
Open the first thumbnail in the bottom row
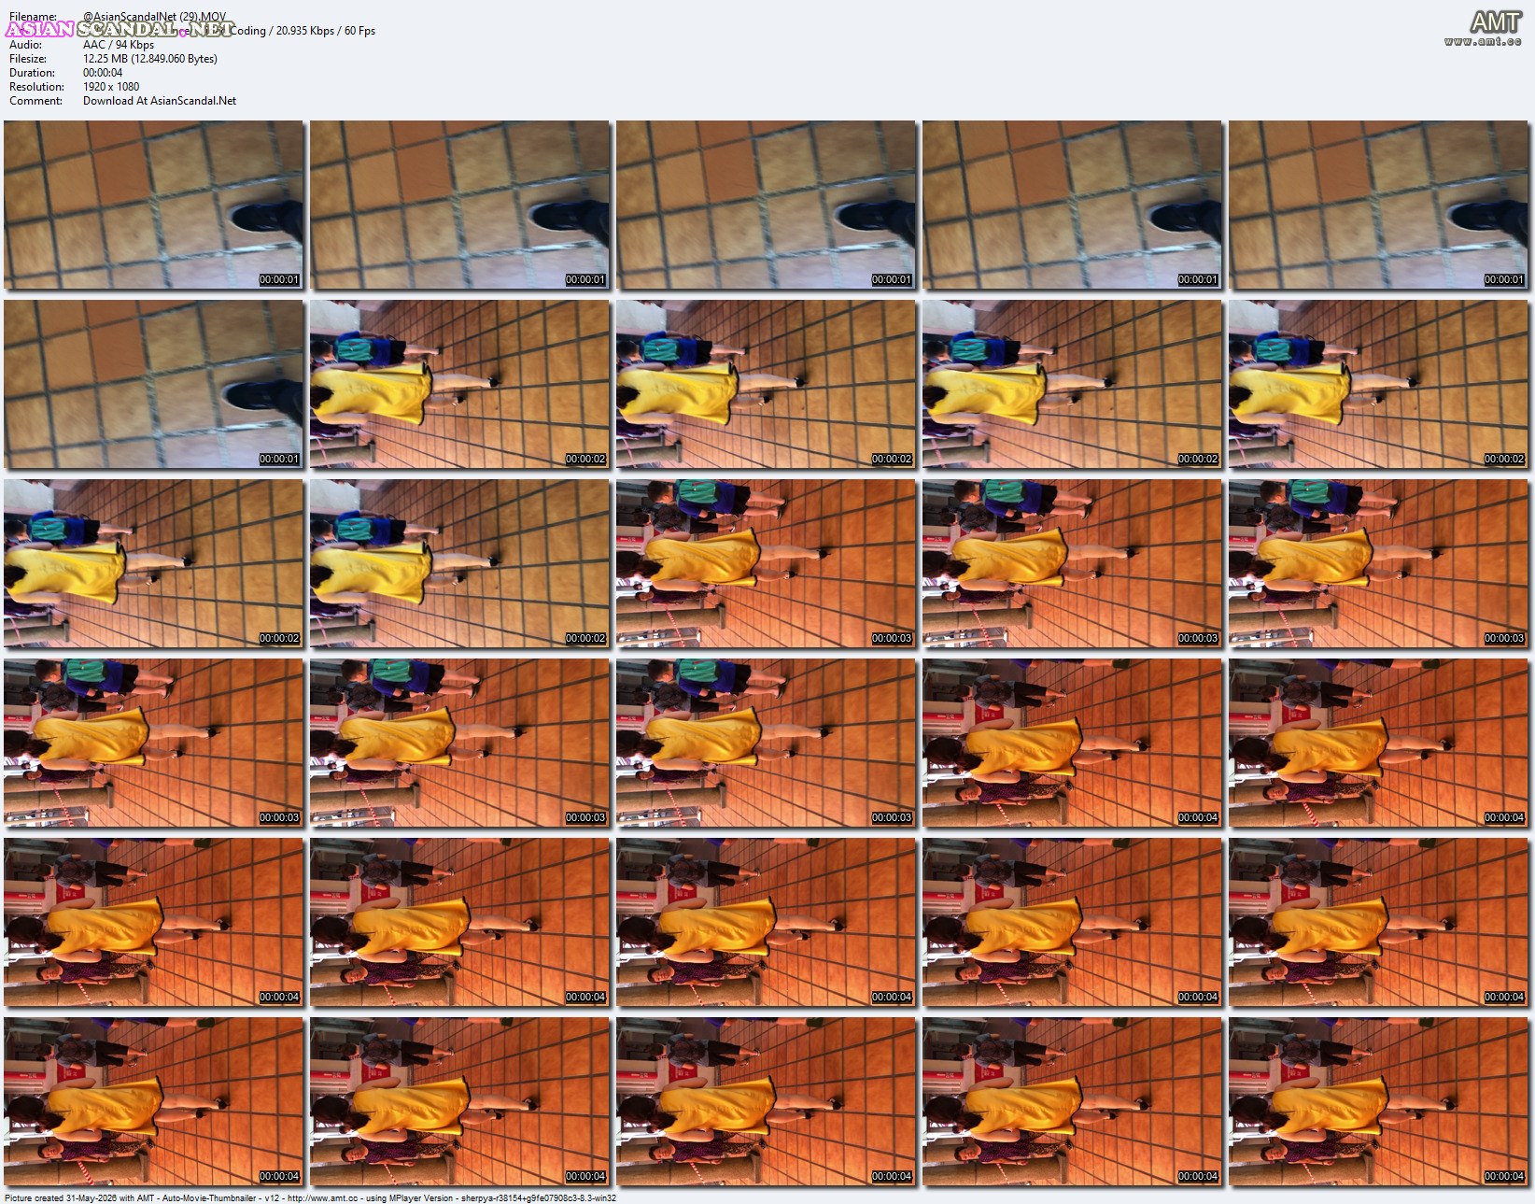(154, 1101)
